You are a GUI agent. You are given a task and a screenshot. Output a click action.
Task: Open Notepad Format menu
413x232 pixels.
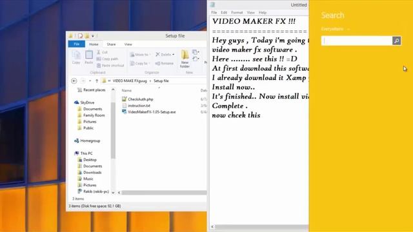coord(237,12)
